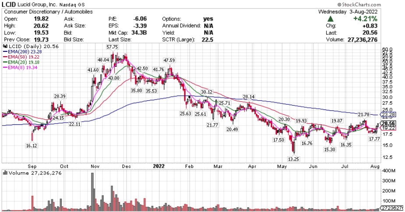
Task: Click the 47.59 price label in January
Action: (x=169, y=60)
